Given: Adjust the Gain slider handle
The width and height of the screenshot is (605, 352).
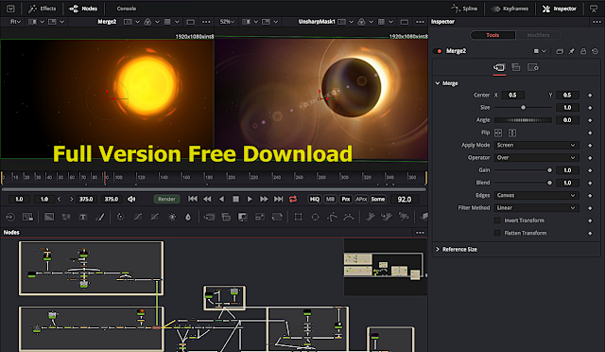Looking at the screenshot, I should (x=549, y=170).
